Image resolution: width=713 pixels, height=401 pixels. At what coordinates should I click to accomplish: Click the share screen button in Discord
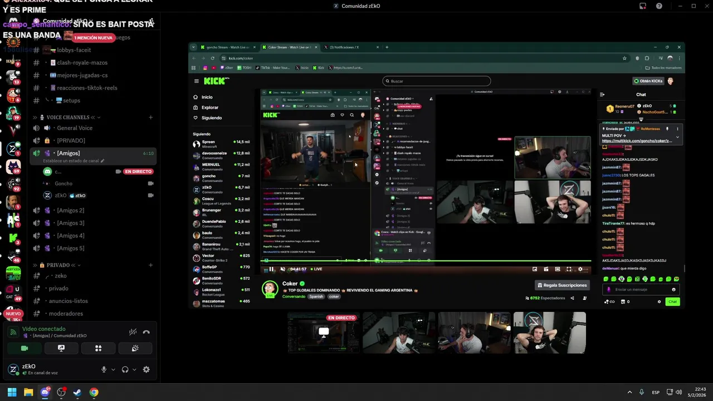[61, 348]
